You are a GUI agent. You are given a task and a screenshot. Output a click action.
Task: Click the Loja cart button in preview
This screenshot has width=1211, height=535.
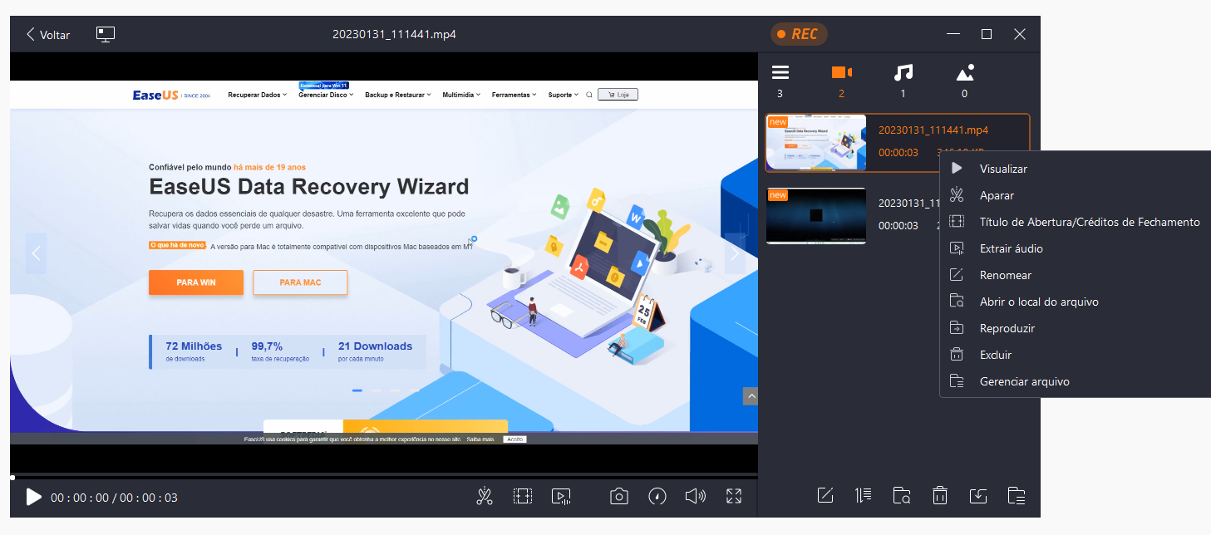pyautogui.click(x=618, y=95)
